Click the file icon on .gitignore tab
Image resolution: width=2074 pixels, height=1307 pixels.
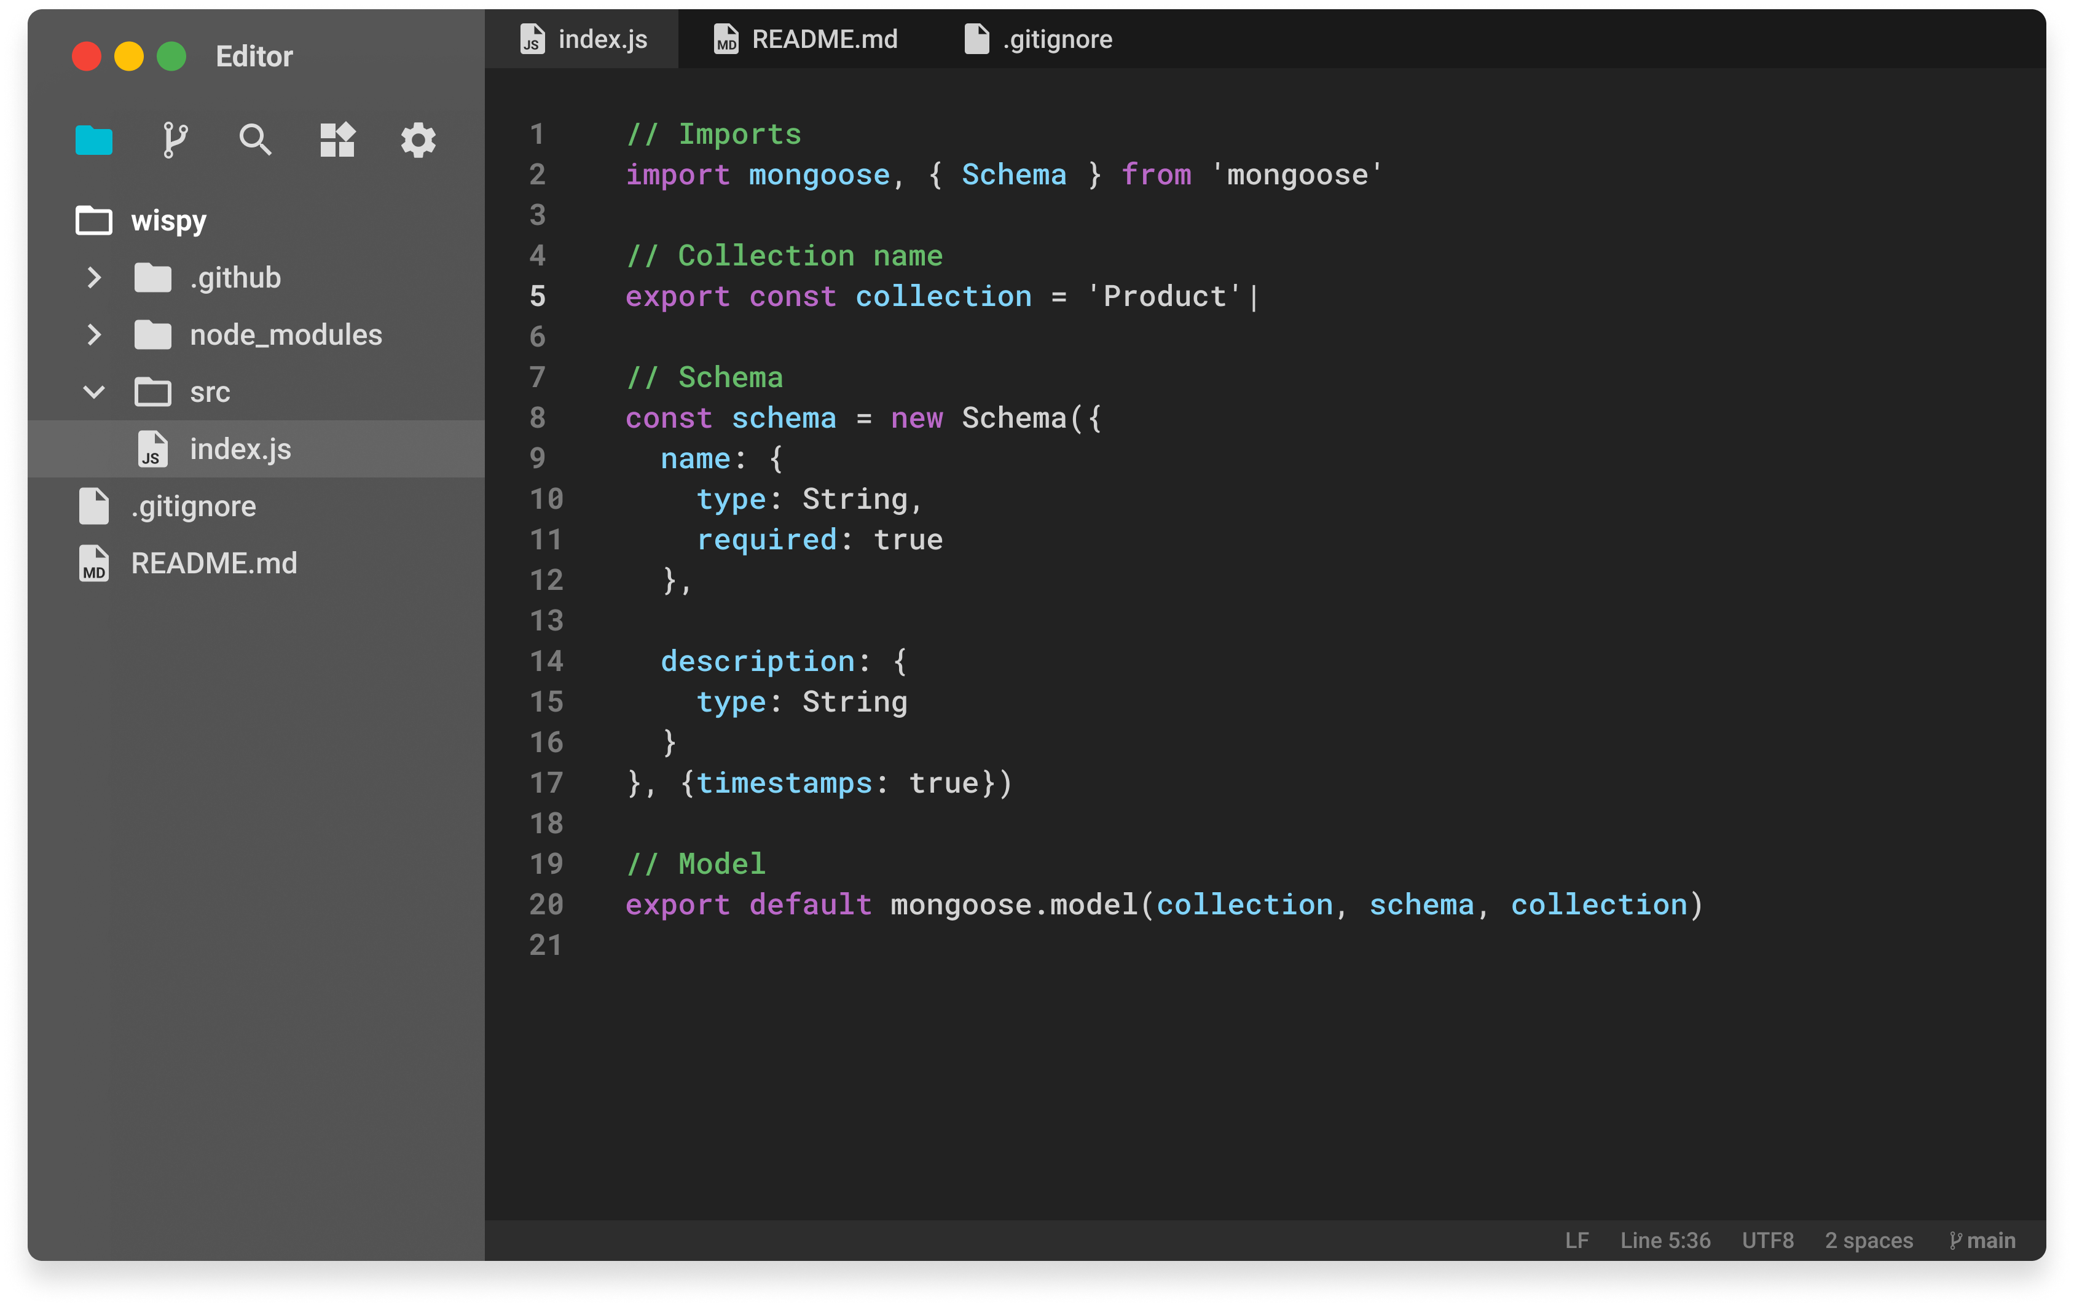click(976, 39)
